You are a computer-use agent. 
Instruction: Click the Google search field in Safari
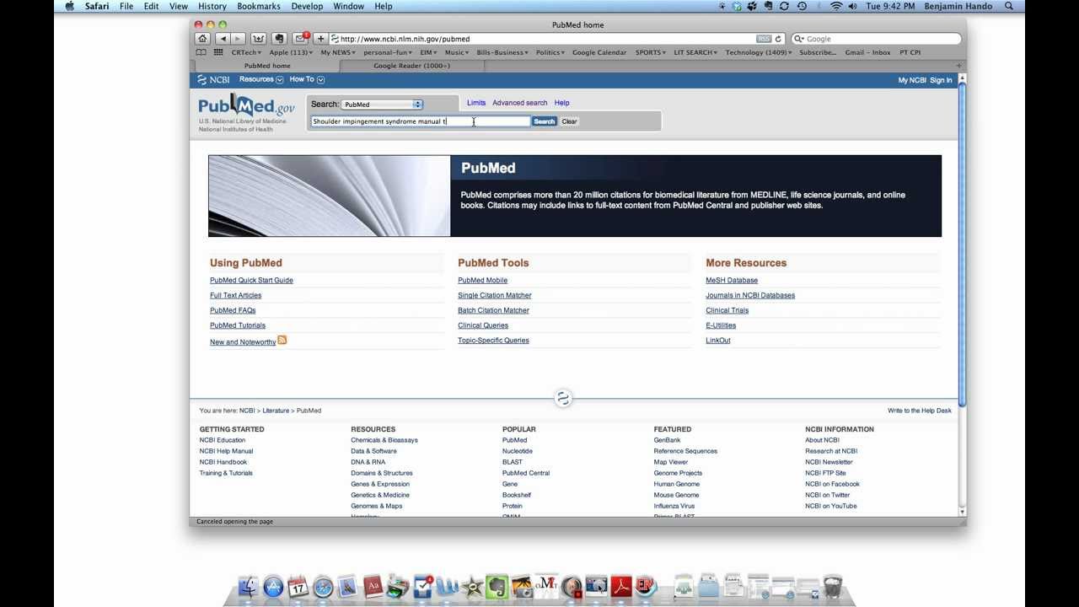point(877,39)
